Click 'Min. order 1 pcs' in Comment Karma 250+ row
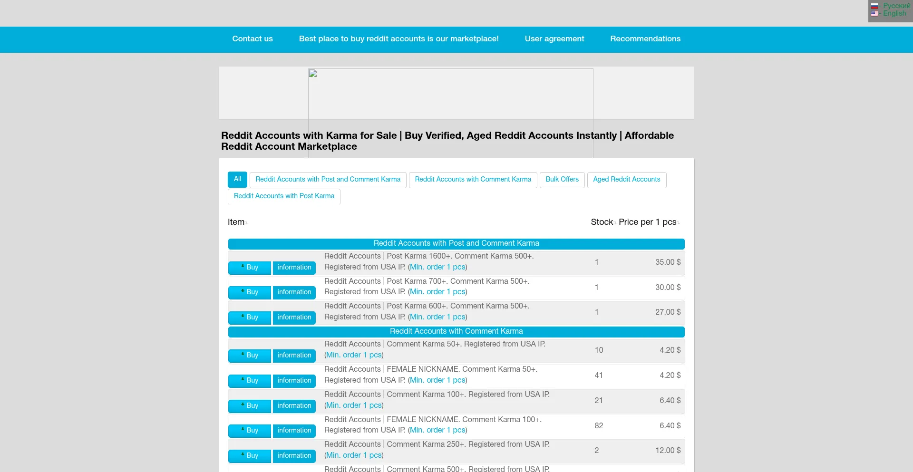The width and height of the screenshot is (913, 472). pos(354,455)
